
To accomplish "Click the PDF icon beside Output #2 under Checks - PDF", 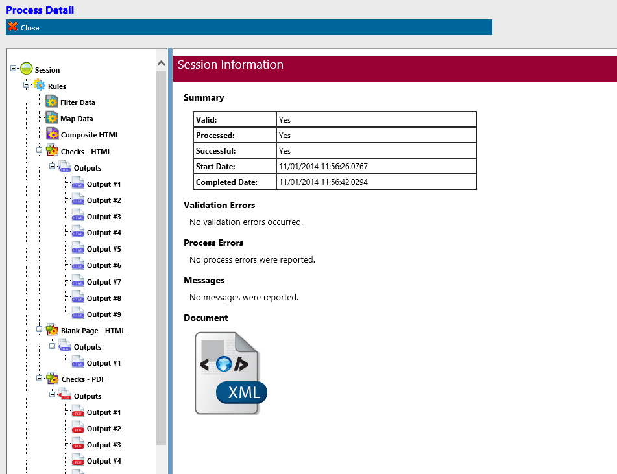I will (78, 427).
